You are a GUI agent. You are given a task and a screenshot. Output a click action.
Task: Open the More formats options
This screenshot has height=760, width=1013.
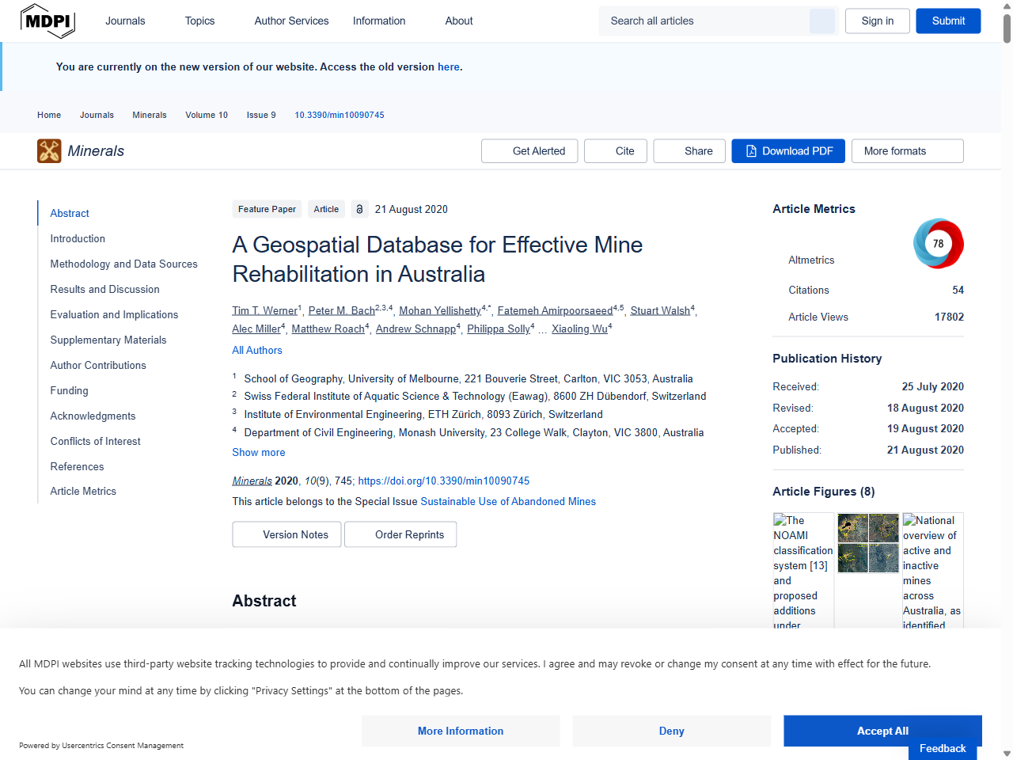pos(907,150)
